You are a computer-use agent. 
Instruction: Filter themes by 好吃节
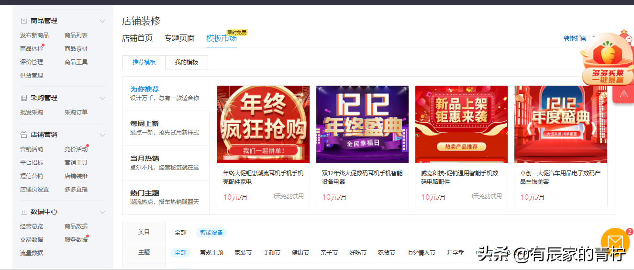click(358, 253)
